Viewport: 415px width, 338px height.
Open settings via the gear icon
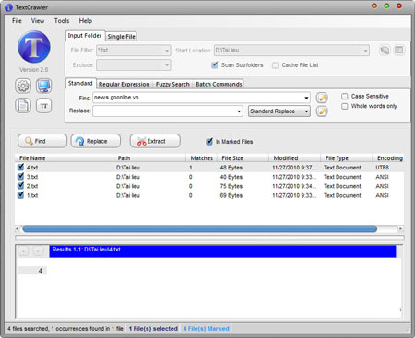(x=23, y=86)
